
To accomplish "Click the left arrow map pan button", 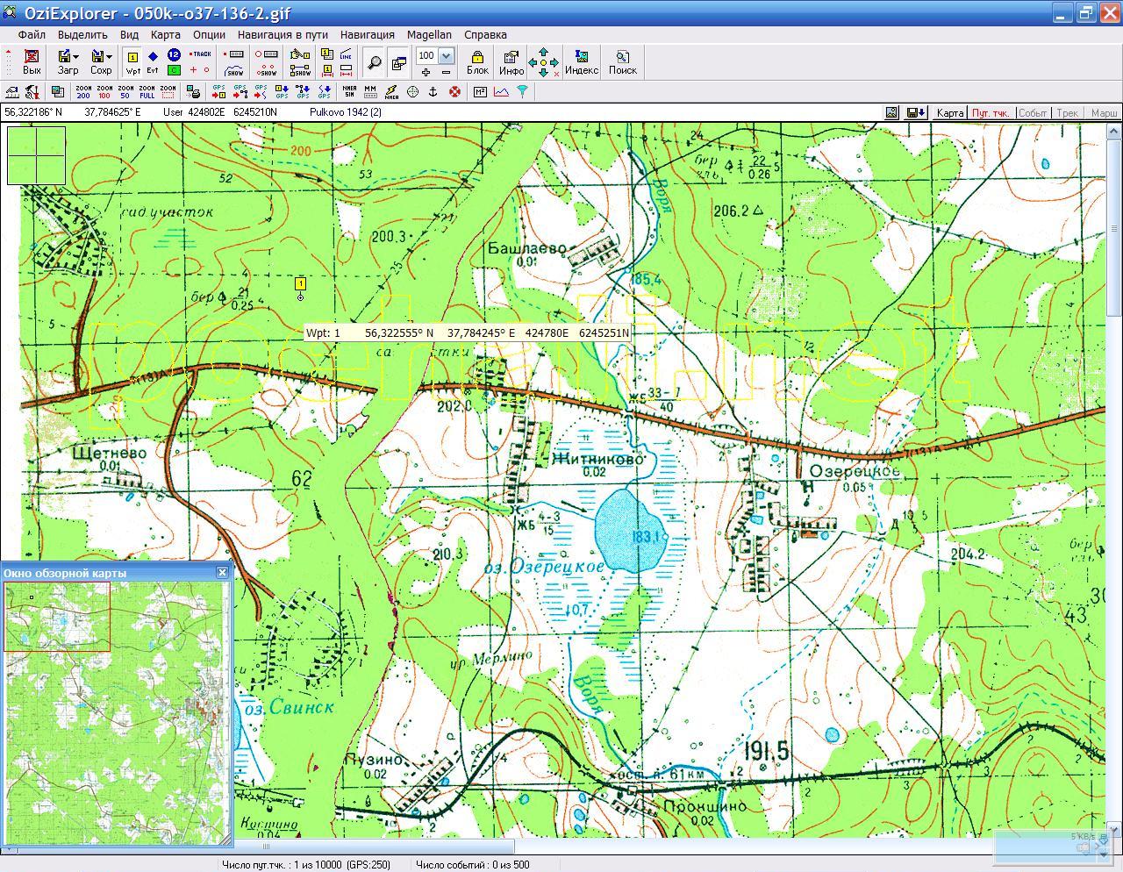I will point(533,62).
